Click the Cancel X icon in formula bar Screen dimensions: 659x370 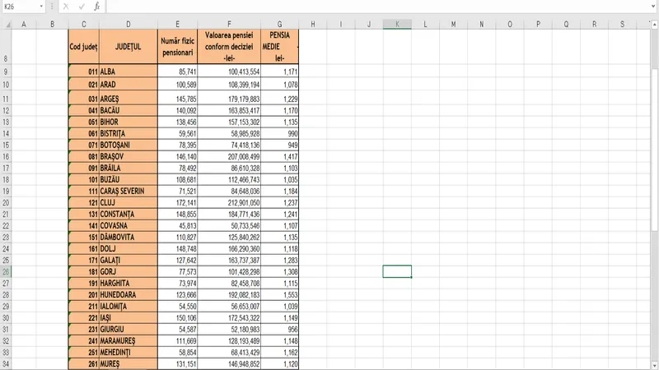point(66,6)
